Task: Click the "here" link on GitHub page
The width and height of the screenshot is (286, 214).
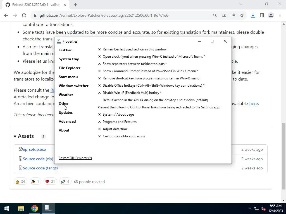Action: (x=254, y=104)
